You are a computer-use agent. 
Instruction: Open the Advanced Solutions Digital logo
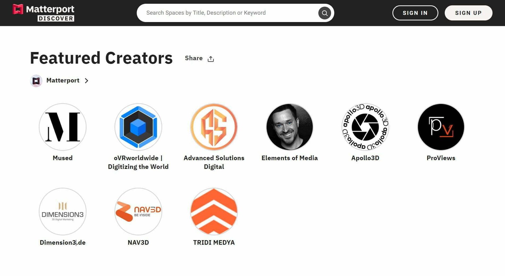(214, 127)
